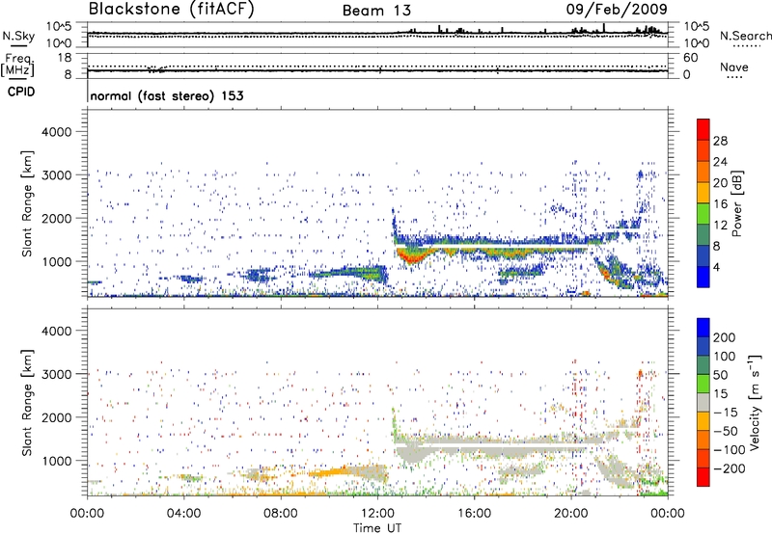Click the "1000" tick of the velocity panel
The width and height of the screenshot is (772, 534).
(57, 461)
